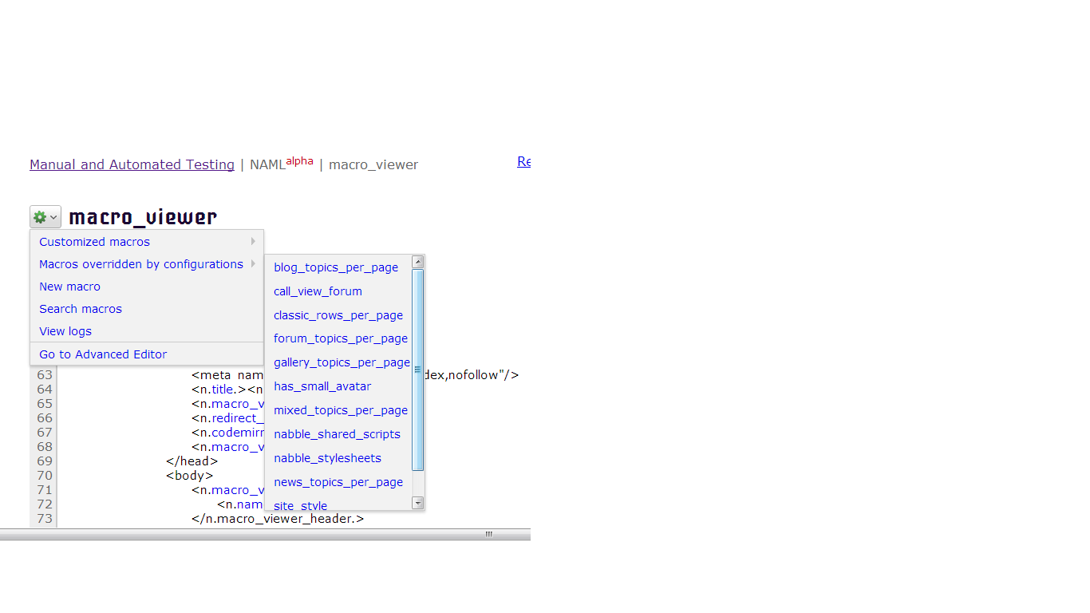Select blog_topics_per_page macro
Image resolution: width=1090 pixels, height=613 pixels.
[336, 267]
